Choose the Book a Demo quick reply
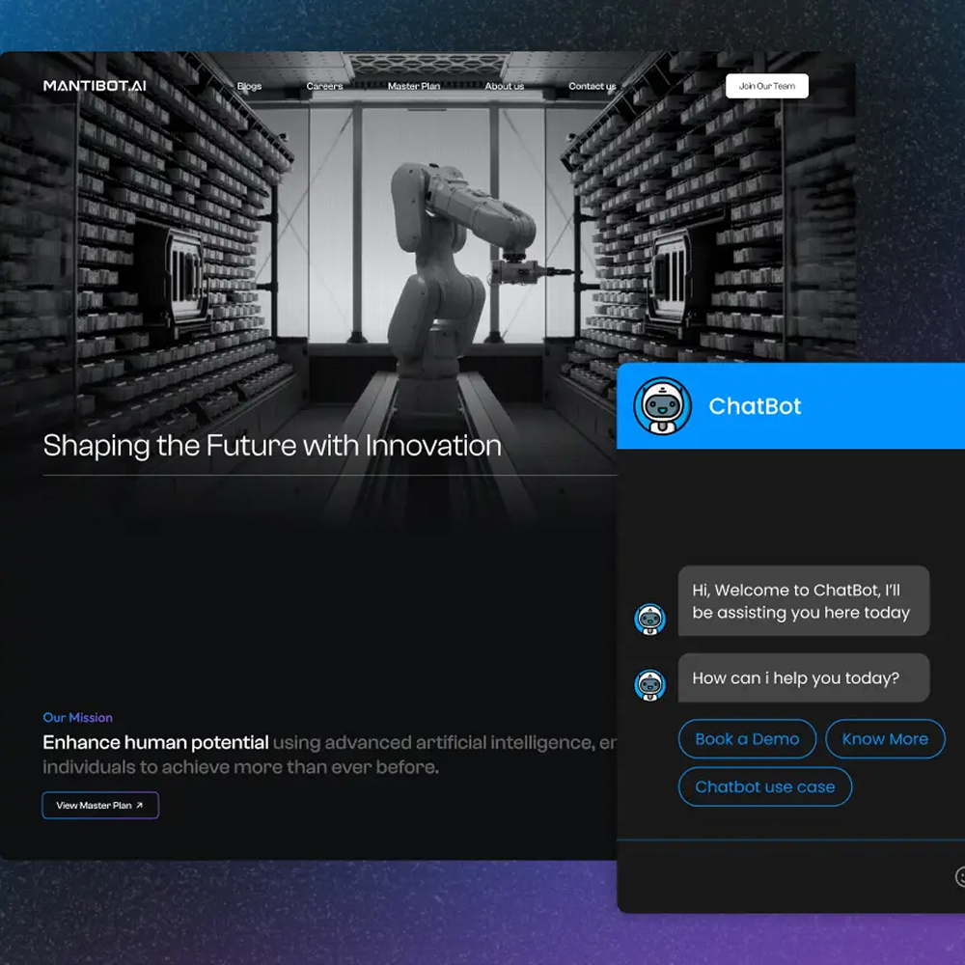Screen dimensions: 965x965 tap(747, 739)
